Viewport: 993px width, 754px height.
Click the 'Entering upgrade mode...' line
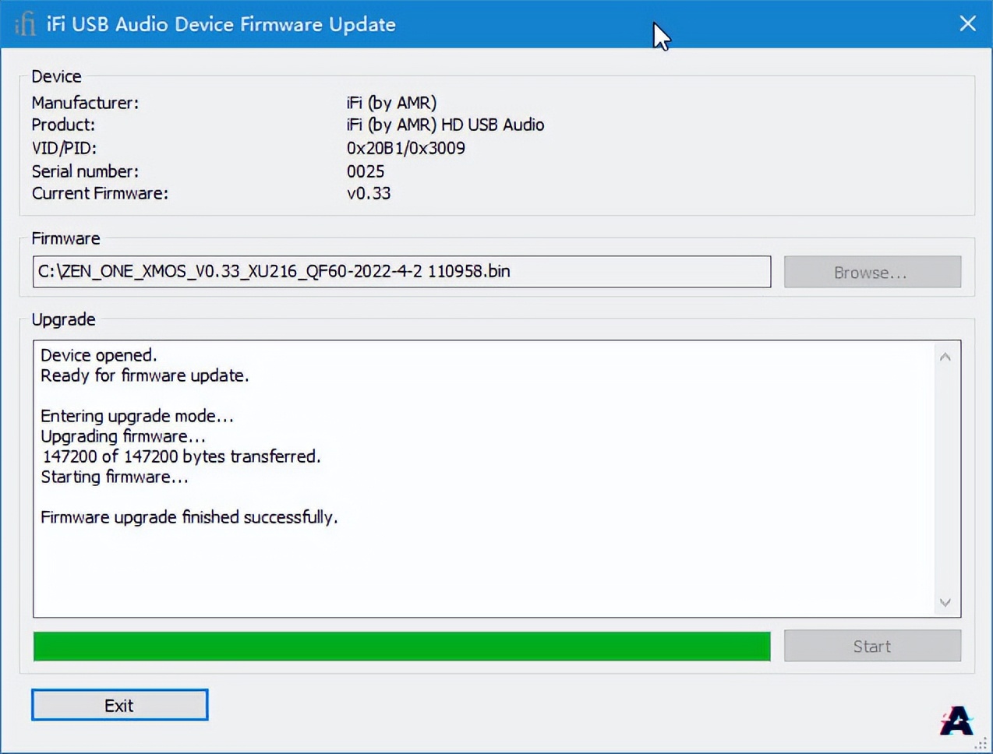(137, 416)
